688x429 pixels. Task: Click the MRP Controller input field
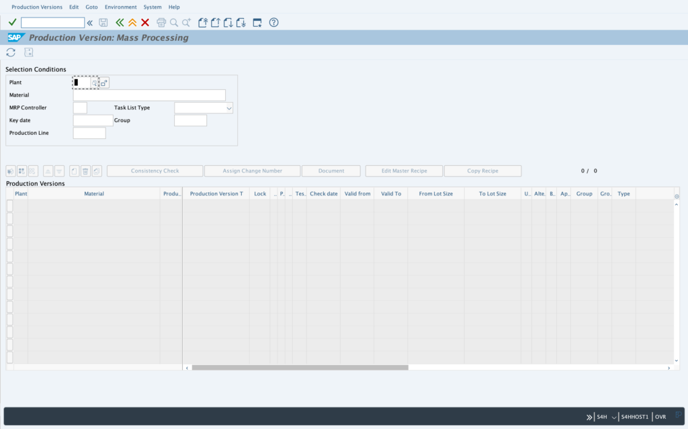pyautogui.click(x=80, y=108)
